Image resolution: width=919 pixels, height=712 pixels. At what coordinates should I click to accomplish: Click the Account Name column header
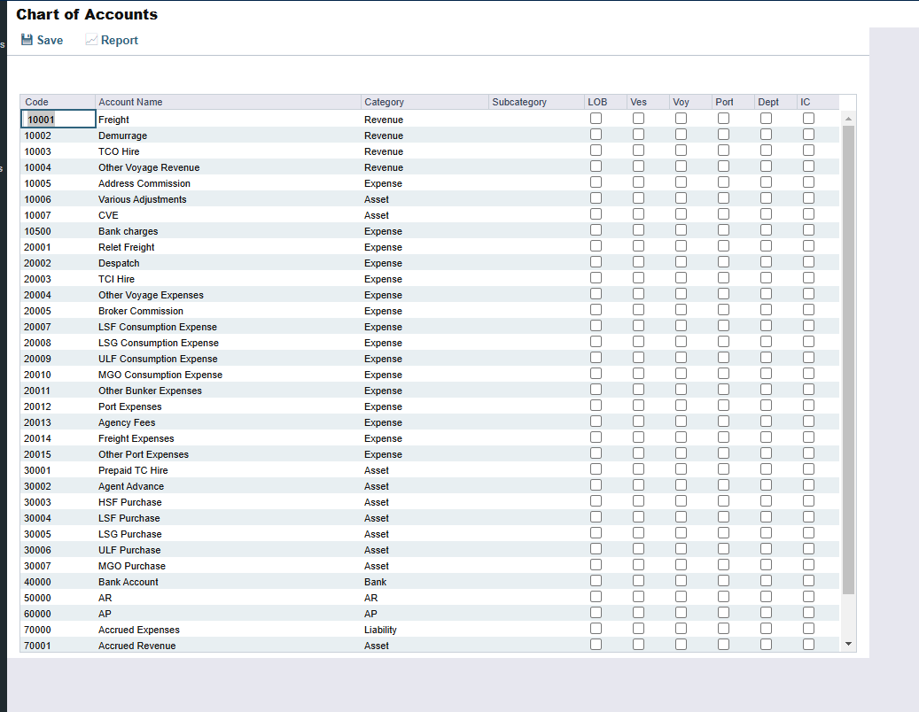228,102
